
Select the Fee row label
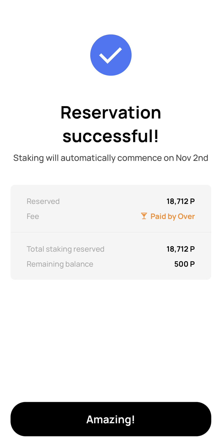33,216
